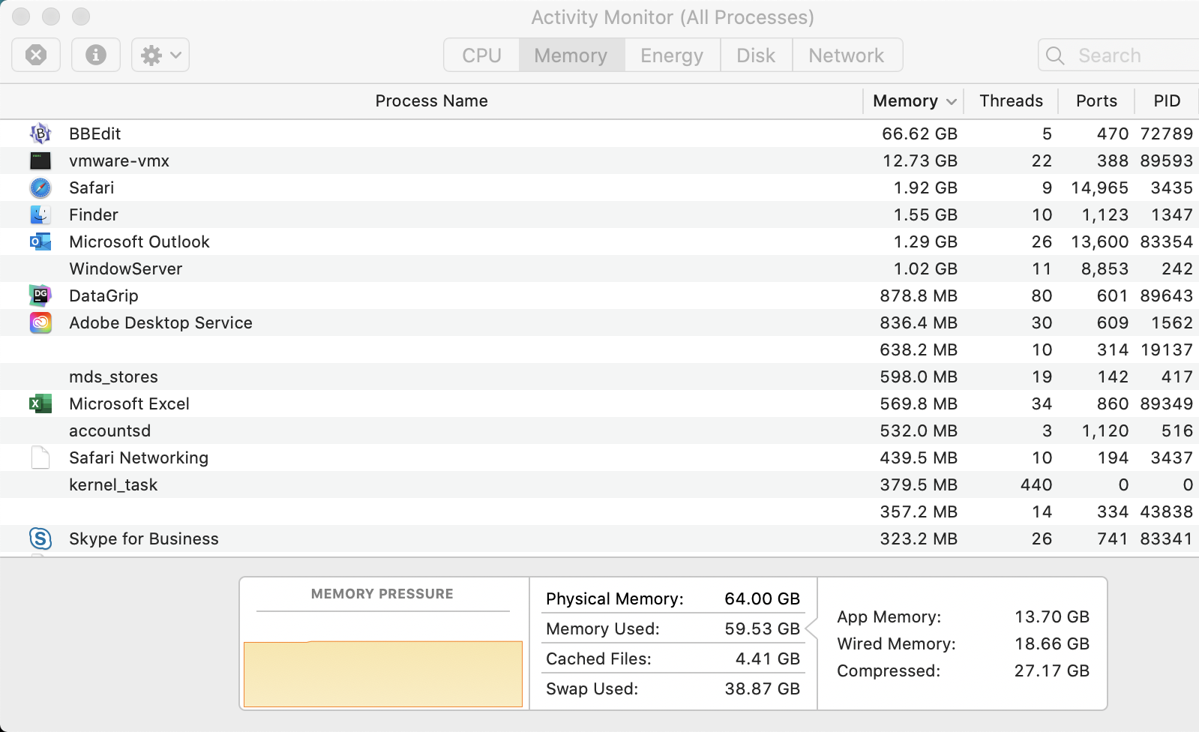This screenshot has width=1199, height=732.
Task: Sort by Process Name column header
Action: click(431, 100)
